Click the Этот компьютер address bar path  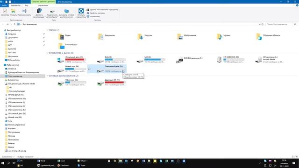pyautogui.click(x=29, y=24)
